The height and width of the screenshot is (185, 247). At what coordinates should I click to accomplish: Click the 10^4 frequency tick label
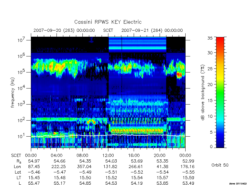pos(22,88)
